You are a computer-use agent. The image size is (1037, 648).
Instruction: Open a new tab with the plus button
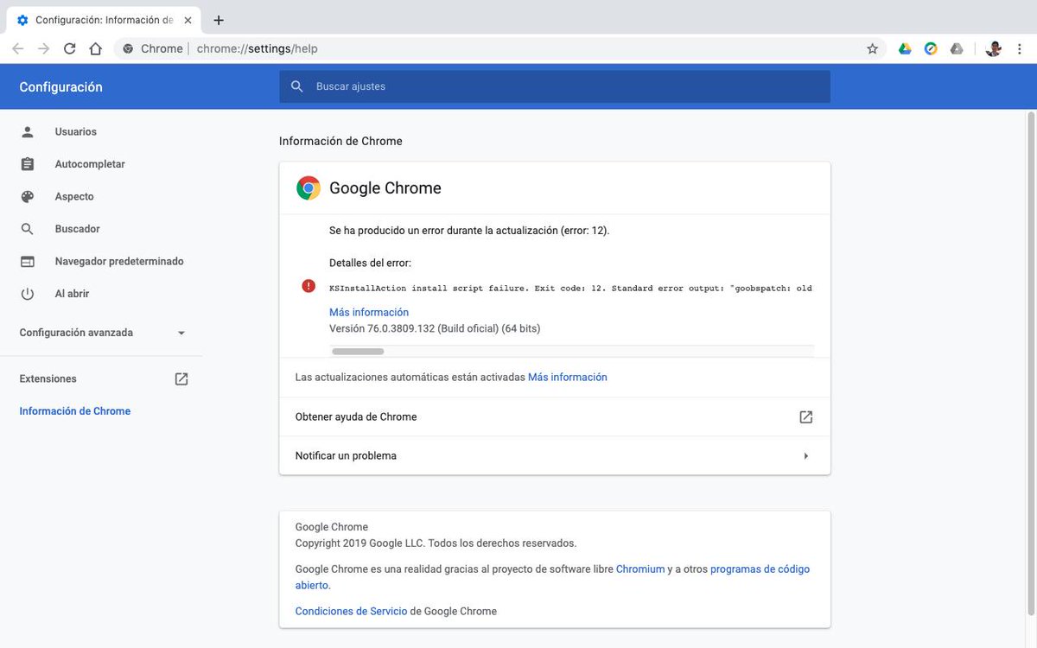click(x=219, y=20)
